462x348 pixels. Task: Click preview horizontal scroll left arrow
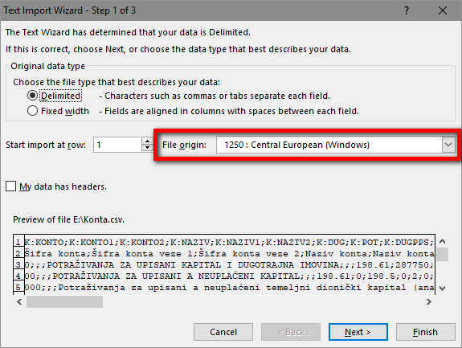(x=19, y=301)
